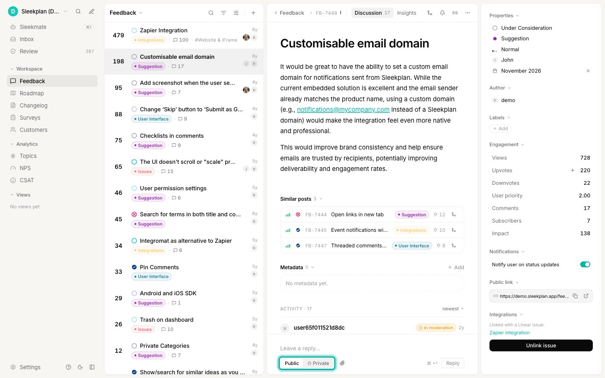This screenshot has height=378, width=605.
Task: Switch to the Discussion tab
Action: 372,13
